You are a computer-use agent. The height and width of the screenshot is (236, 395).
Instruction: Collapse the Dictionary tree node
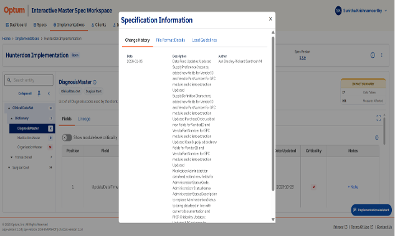tap(12, 118)
